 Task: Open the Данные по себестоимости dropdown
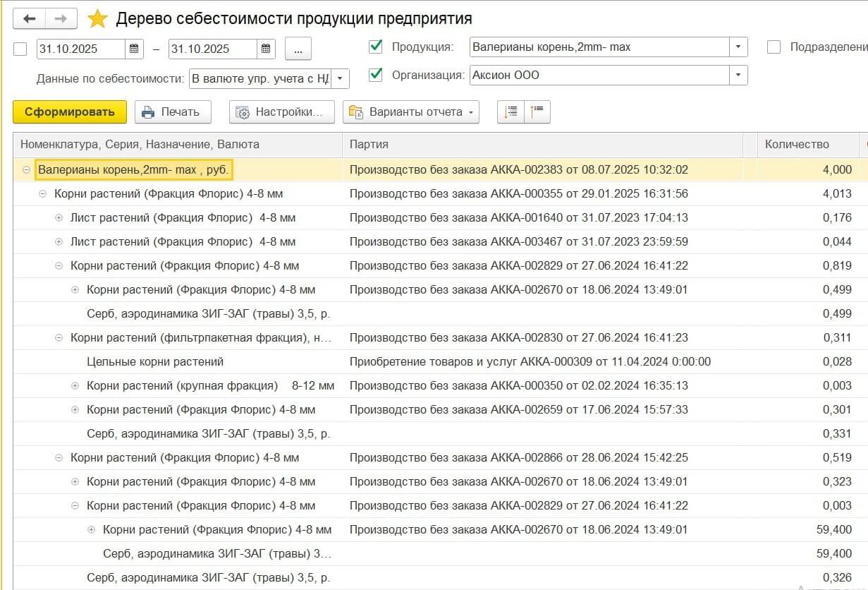coord(340,78)
